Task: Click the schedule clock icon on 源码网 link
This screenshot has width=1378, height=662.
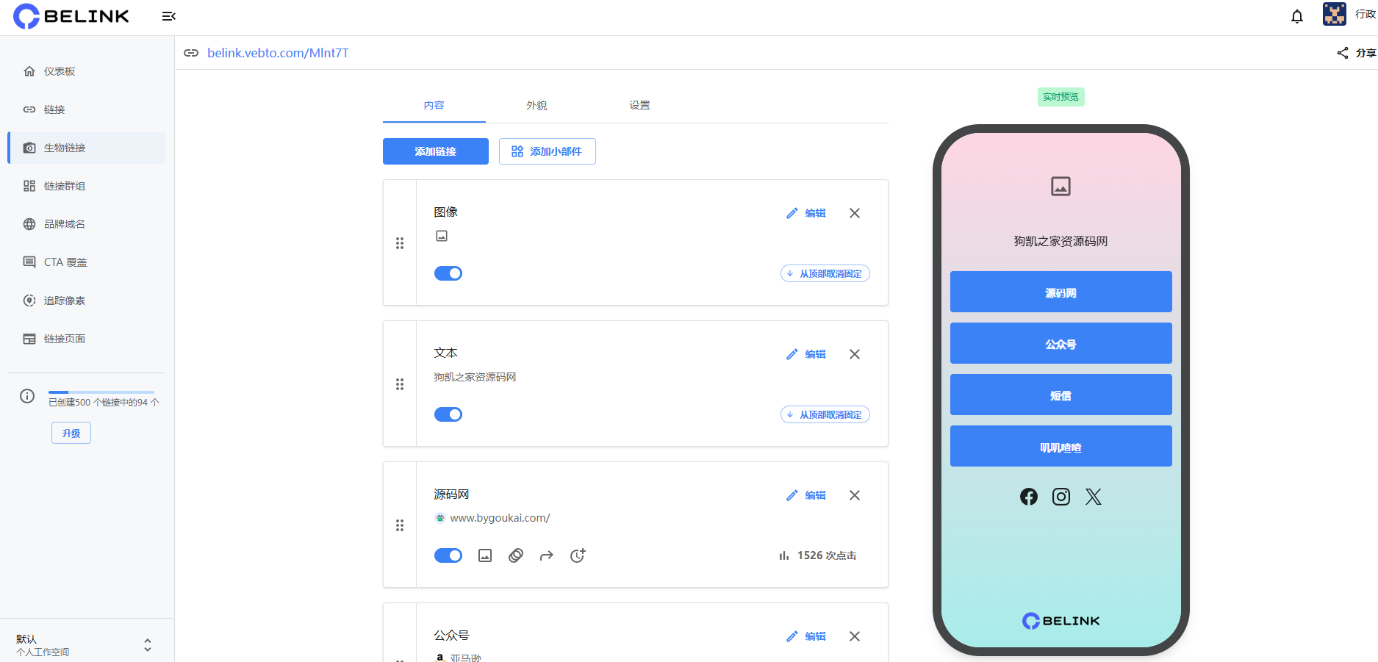Action: point(578,555)
